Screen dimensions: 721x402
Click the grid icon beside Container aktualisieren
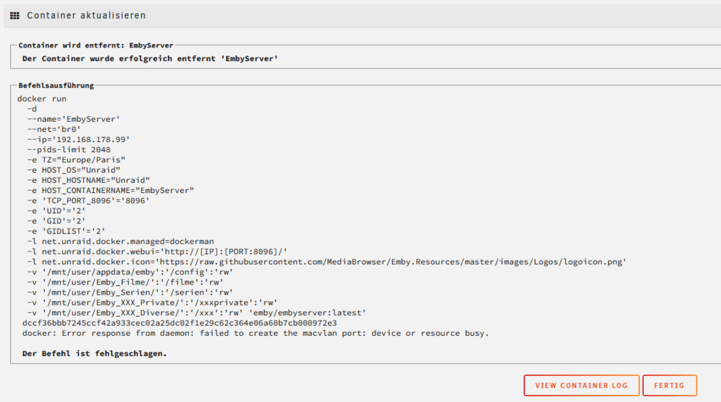click(14, 16)
